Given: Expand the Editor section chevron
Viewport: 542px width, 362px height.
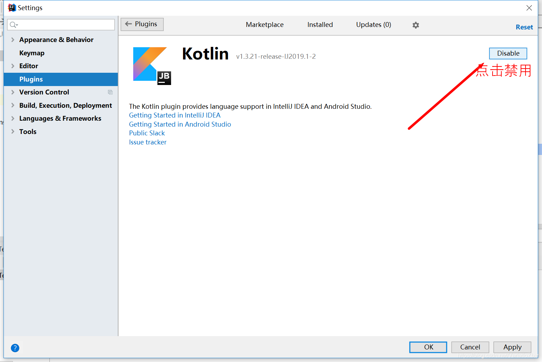Looking at the screenshot, I should (13, 66).
